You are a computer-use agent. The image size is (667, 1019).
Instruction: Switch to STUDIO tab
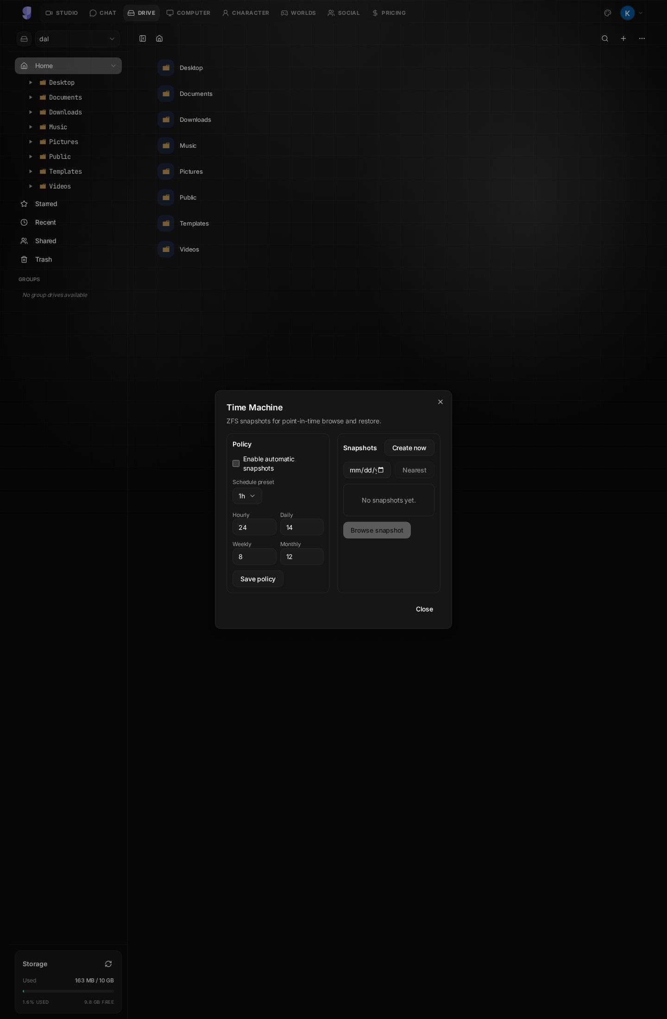tap(62, 13)
